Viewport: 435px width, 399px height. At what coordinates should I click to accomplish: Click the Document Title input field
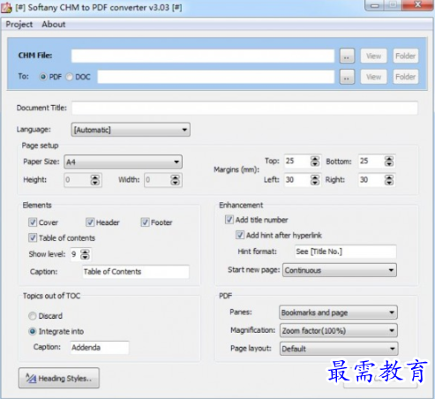pos(244,108)
